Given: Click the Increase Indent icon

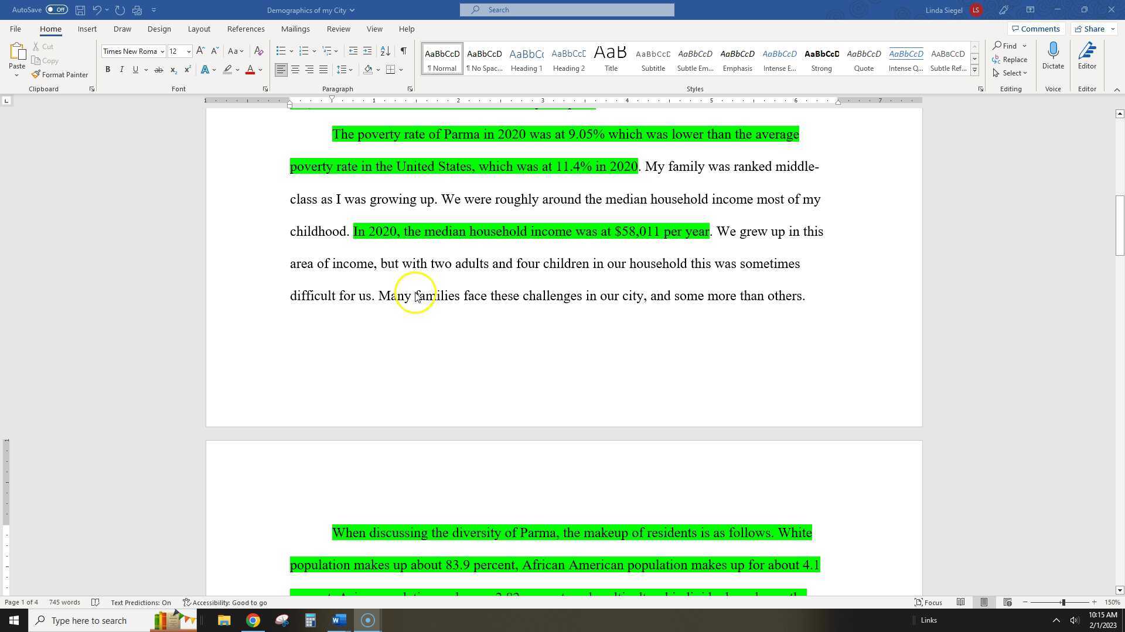Looking at the screenshot, I should [367, 51].
